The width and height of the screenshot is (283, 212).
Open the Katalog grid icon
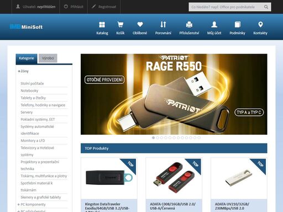tap(102, 25)
